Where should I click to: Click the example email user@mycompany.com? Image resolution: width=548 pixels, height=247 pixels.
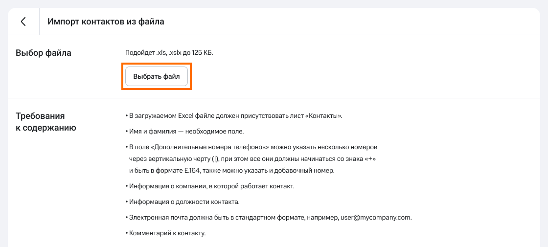[x=376, y=217]
